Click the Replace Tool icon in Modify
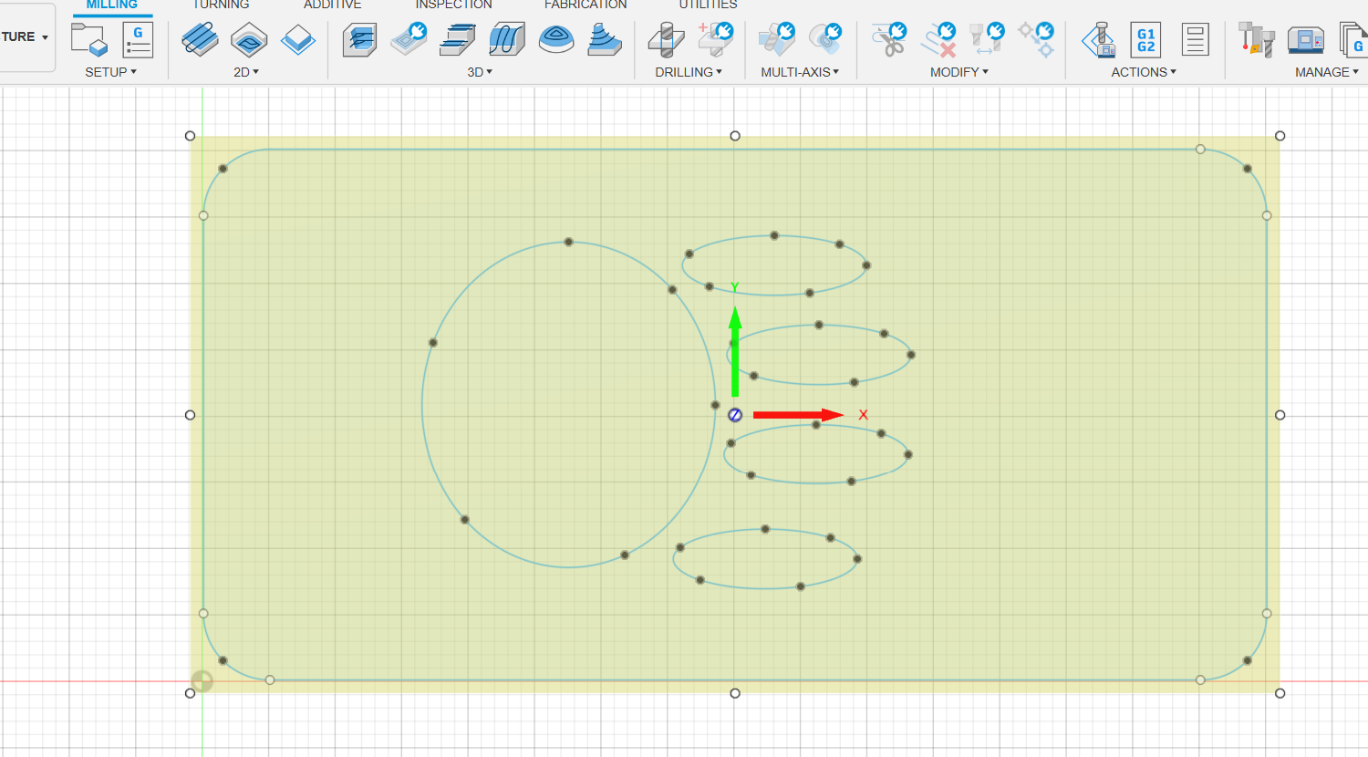This screenshot has width=1368, height=757. 987,40
